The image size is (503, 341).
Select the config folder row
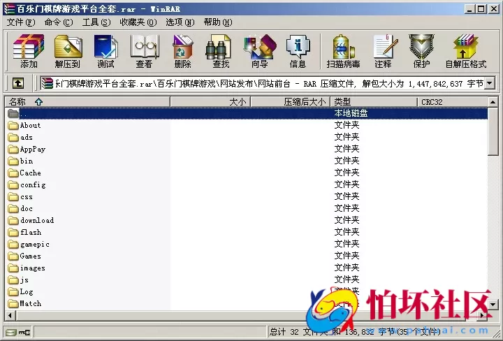pyautogui.click(x=247, y=184)
